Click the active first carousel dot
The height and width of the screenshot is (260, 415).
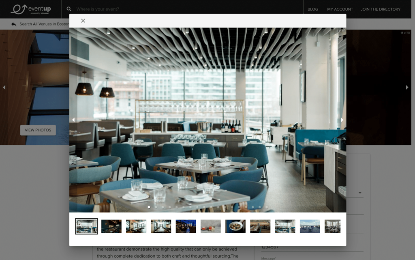tap(149, 207)
